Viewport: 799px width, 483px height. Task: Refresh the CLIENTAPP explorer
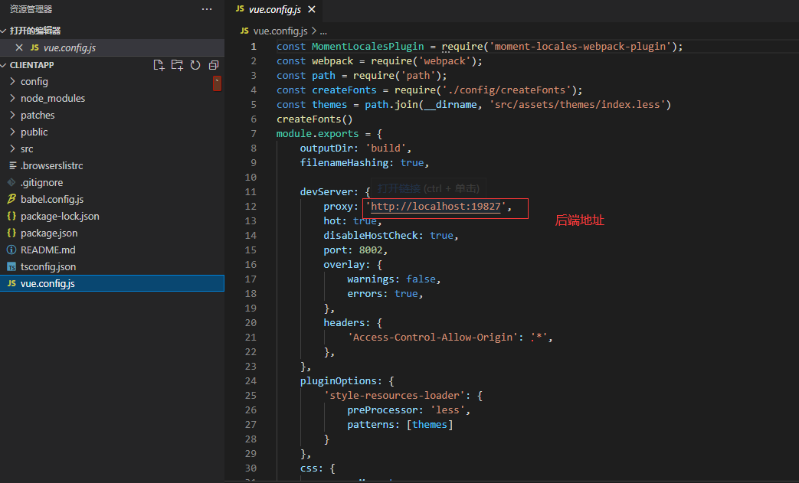click(195, 65)
